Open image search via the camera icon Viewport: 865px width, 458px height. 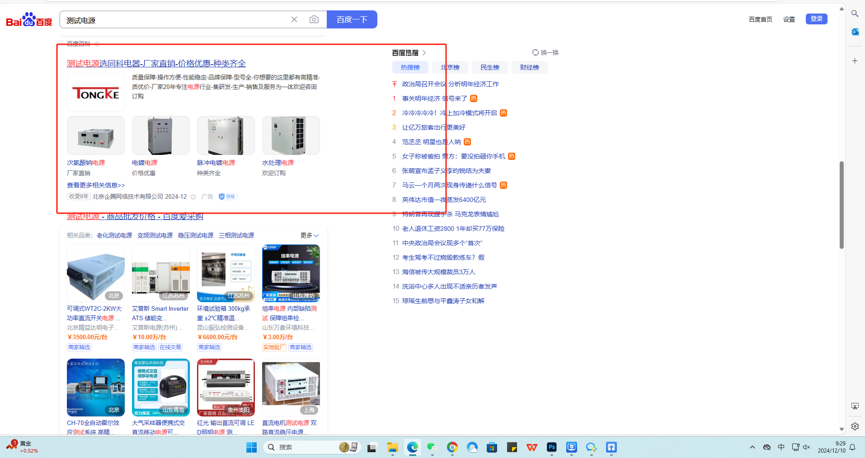point(314,19)
